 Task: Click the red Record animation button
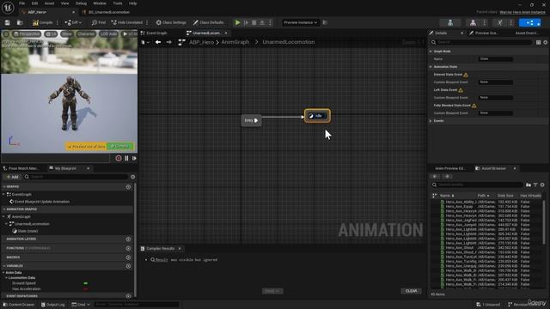[119, 158]
